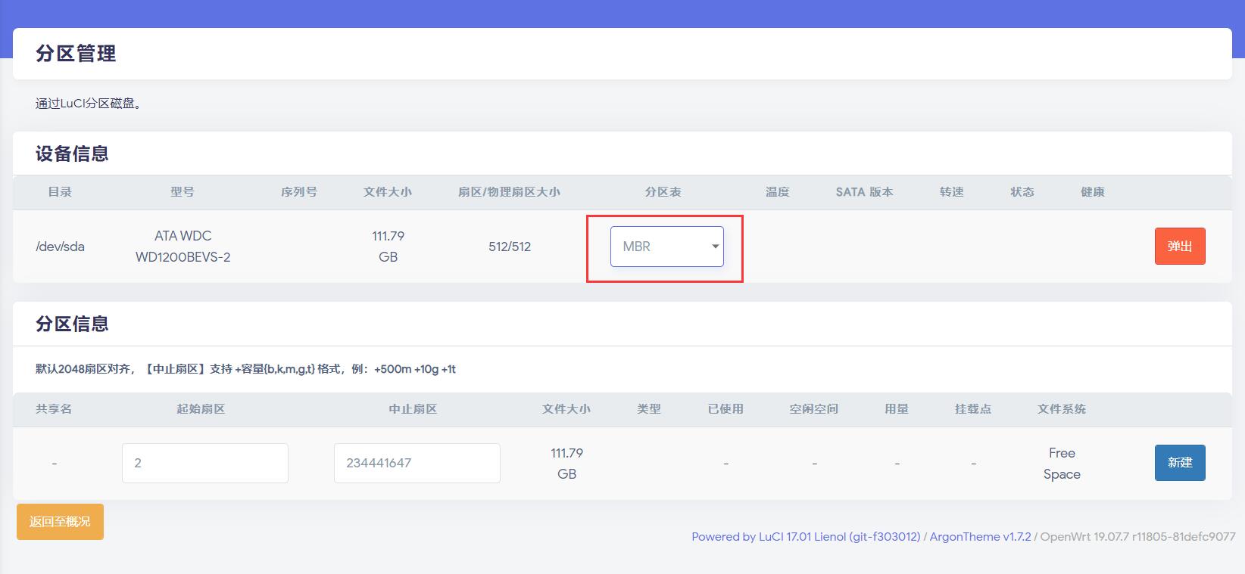
Task: Focus the 中止扇区 input field
Action: (417, 463)
